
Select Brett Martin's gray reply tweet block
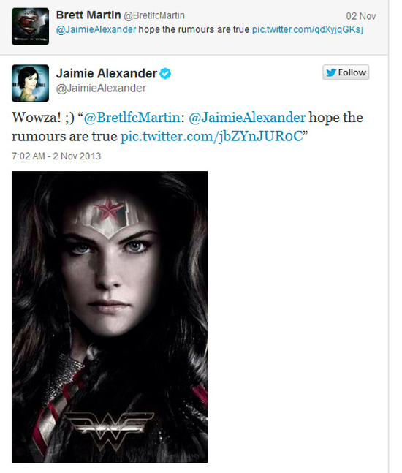click(194, 27)
